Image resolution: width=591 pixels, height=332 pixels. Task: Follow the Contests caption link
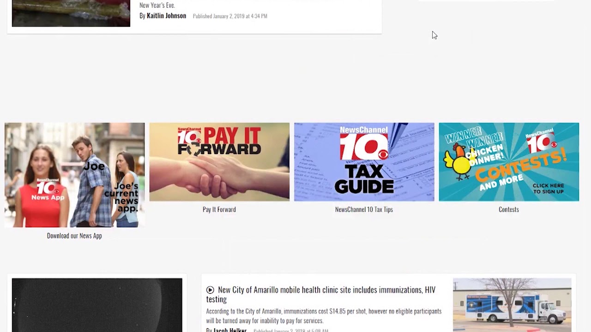coord(509,209)
